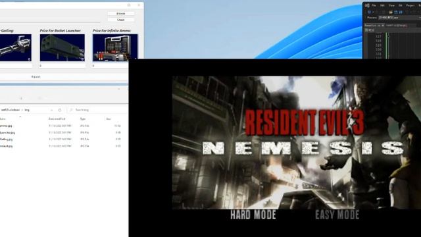
Task: Click the Visual Studio logo icon
Action: (x=367, y=5)
